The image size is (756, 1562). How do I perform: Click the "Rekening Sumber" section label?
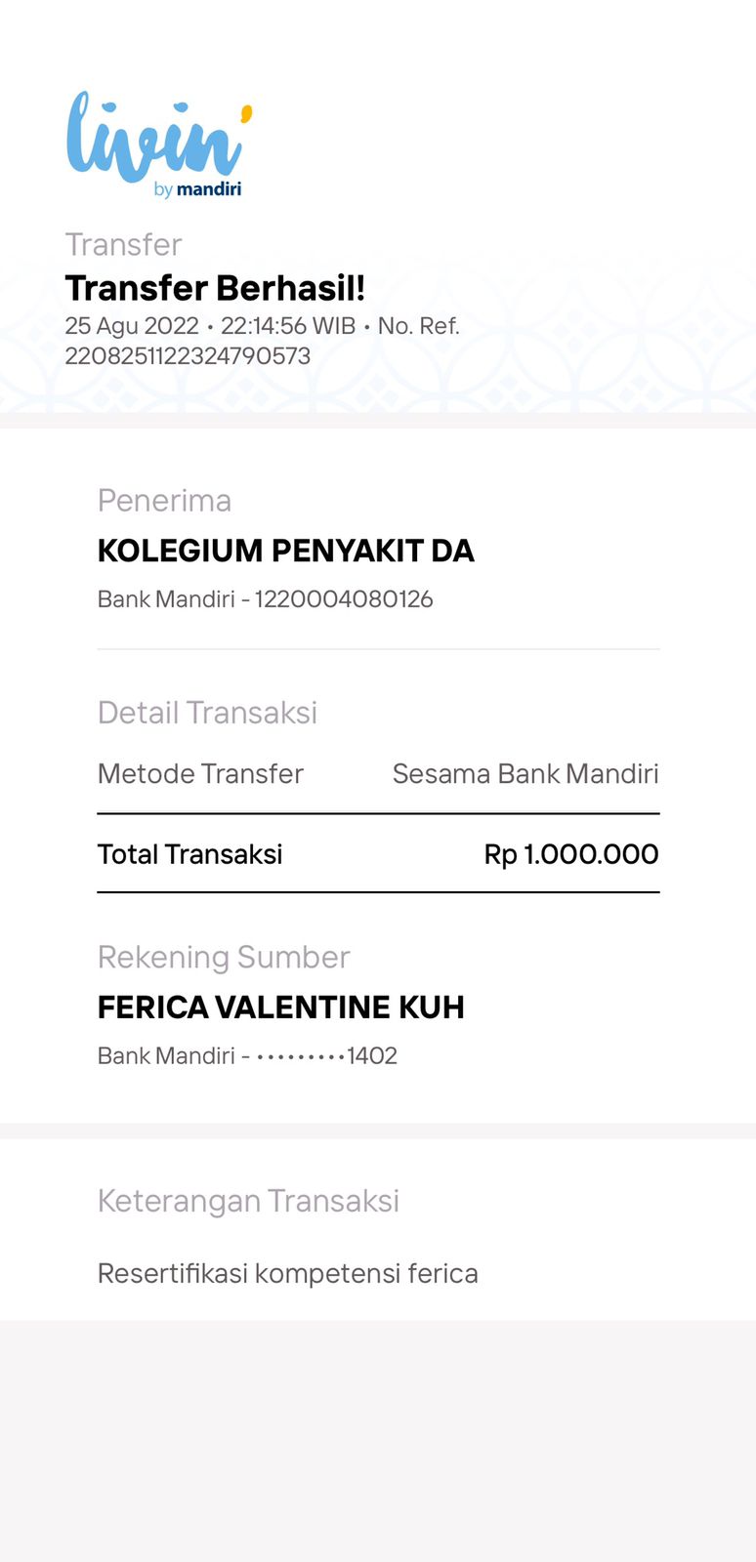224,957
